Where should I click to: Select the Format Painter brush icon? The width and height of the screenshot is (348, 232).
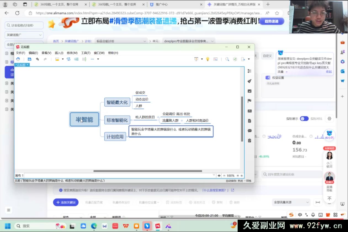pos(249,81)
